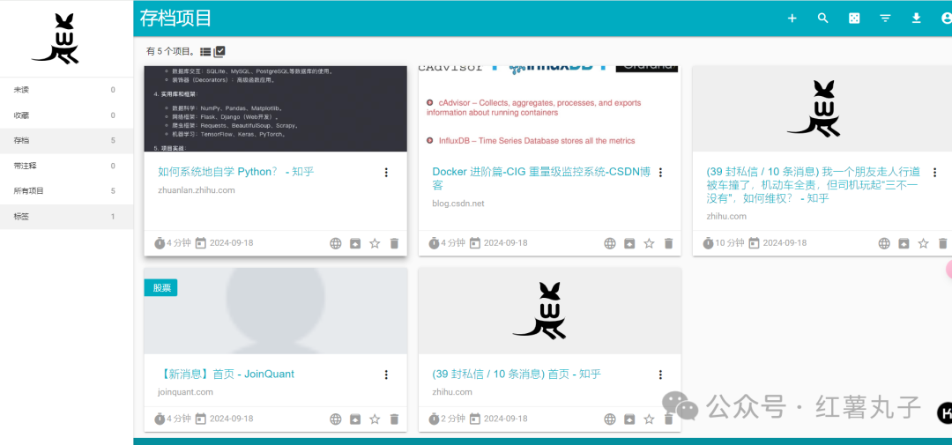Open the three-dot menu on the Python entry
This screenshot has width=952, height=445.
[x=386, y=173]
